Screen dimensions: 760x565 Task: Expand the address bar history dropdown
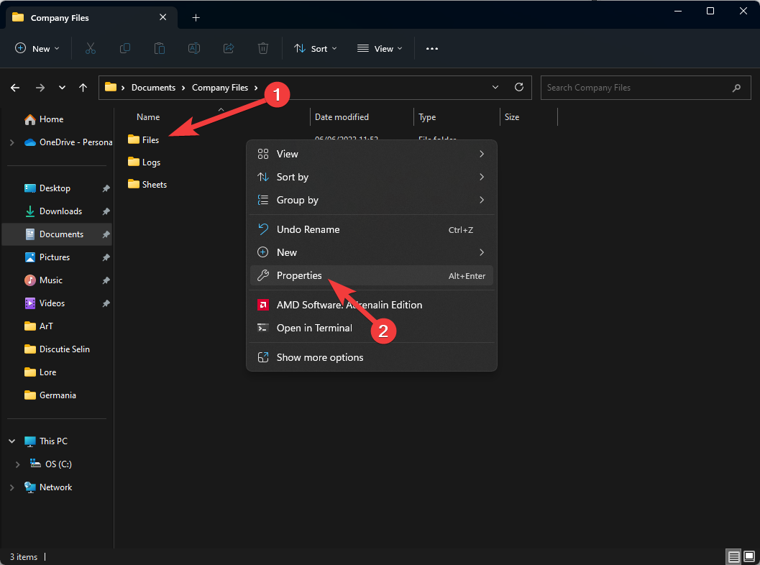(x=495, y=87)
